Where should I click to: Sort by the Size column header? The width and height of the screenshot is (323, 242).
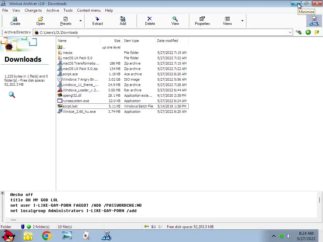tap(111, 41)
